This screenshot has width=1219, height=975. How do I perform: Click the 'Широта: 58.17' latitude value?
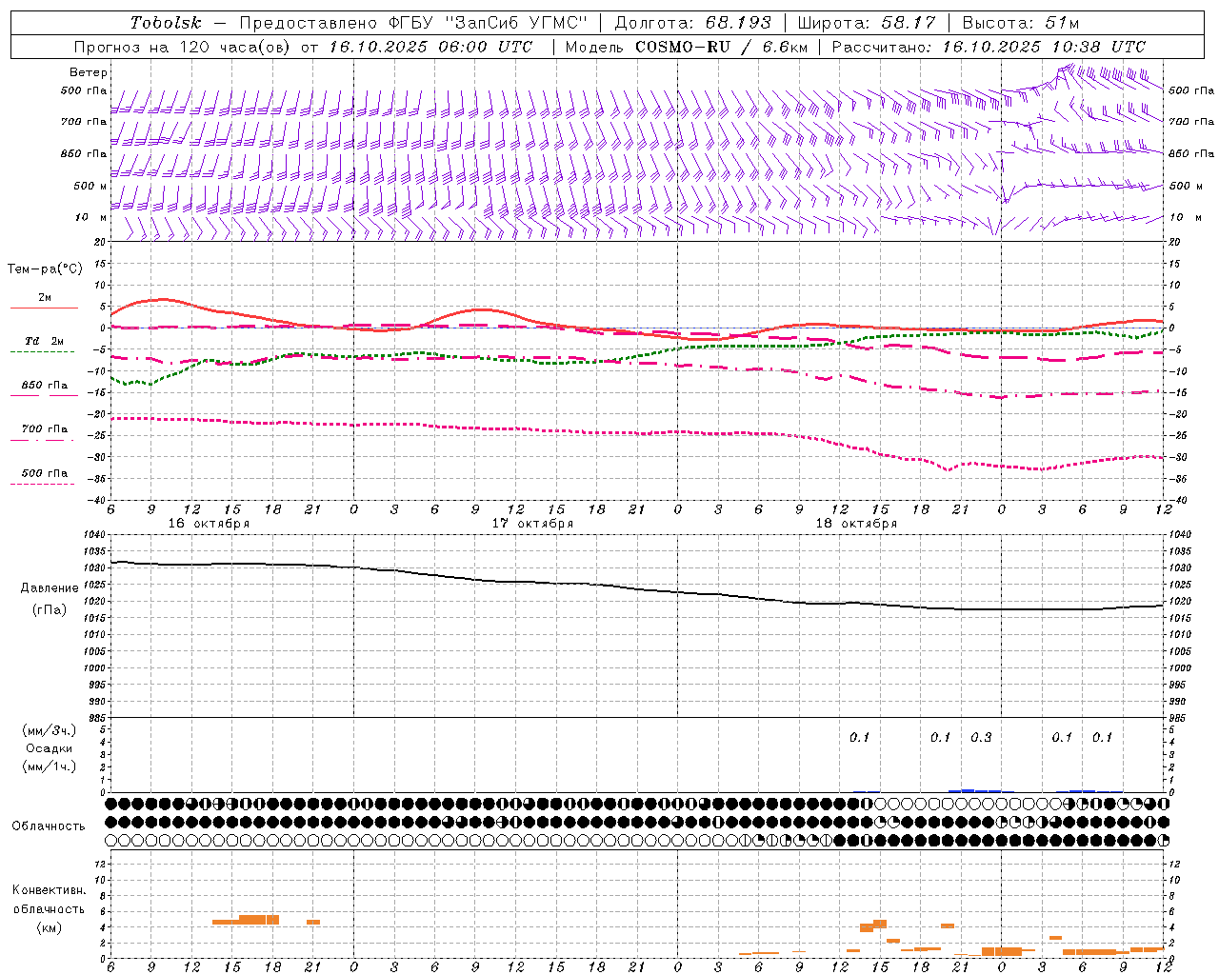tap(867, 23)
